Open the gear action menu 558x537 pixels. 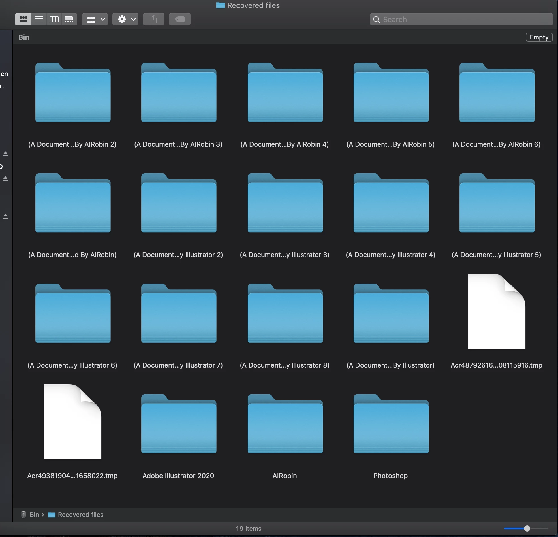click(x=125, y=19)
